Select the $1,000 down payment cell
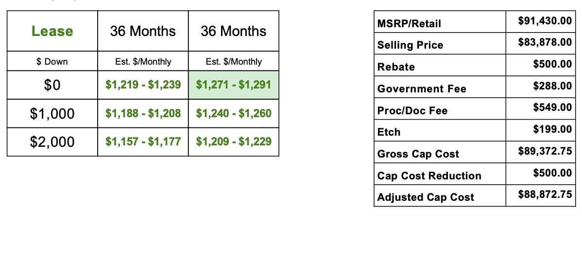The image size is (582, 264). point(52,113)
